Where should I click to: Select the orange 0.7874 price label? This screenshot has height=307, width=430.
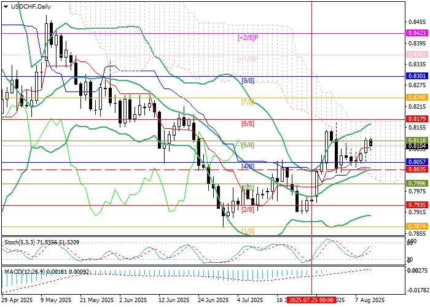pyautogui.click(x=417, y=226)
